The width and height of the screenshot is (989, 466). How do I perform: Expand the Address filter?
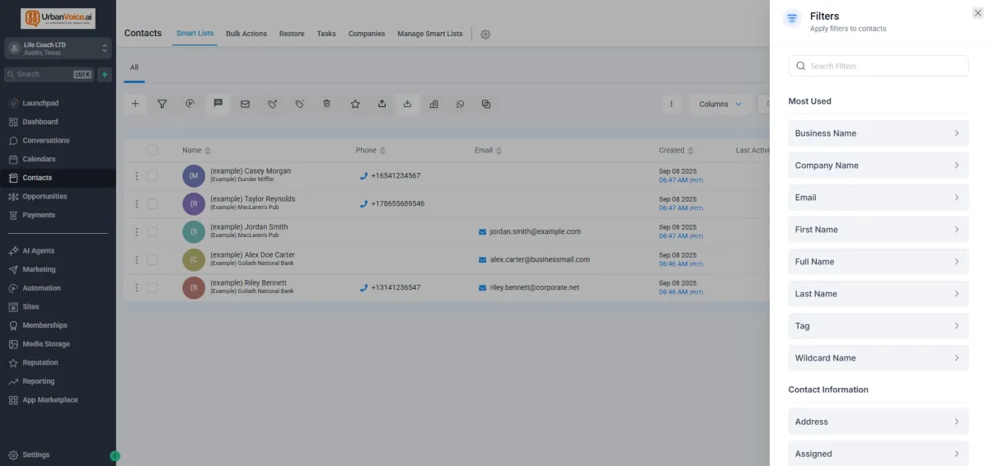click(x=879, y=422)
